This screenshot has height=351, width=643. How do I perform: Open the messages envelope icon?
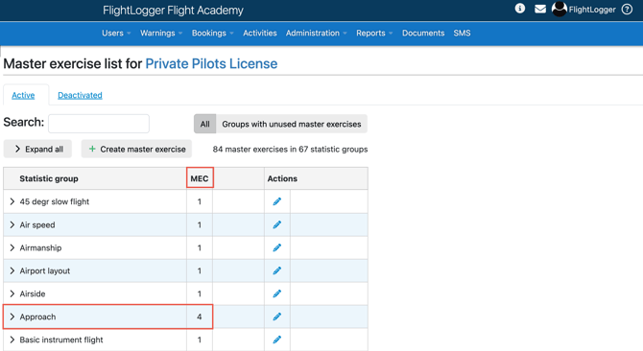click(x=540, y=9)
